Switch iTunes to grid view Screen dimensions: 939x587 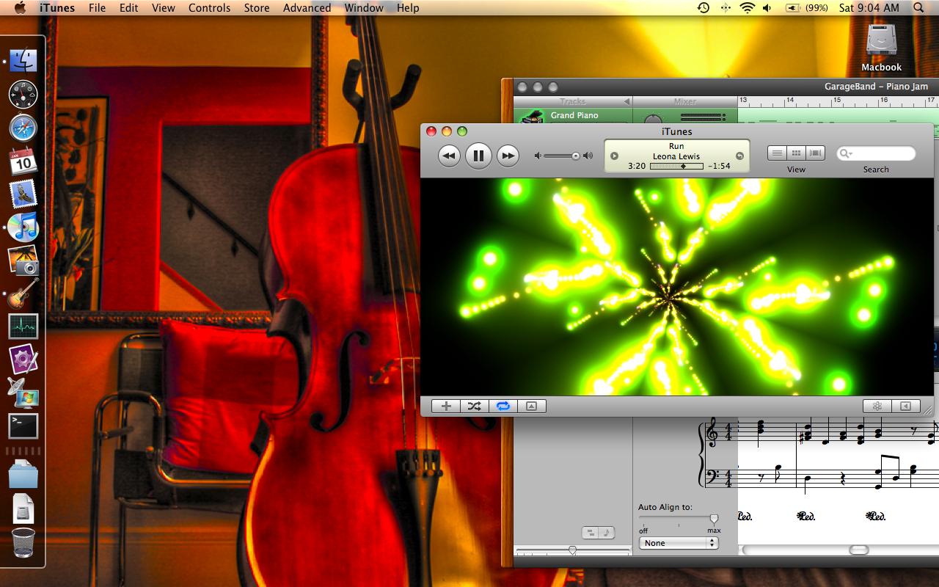796,153
